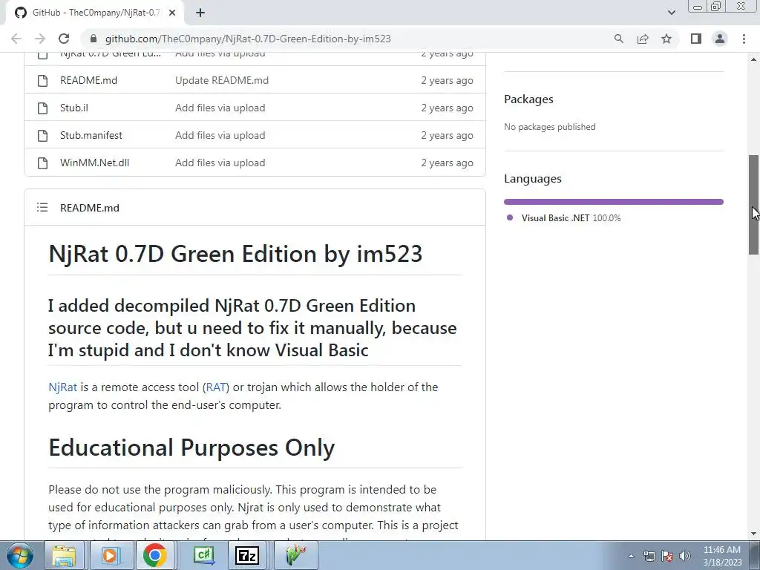760x570 pixels.
Task: Reload the GitHub page
Action: coord(64,39)
